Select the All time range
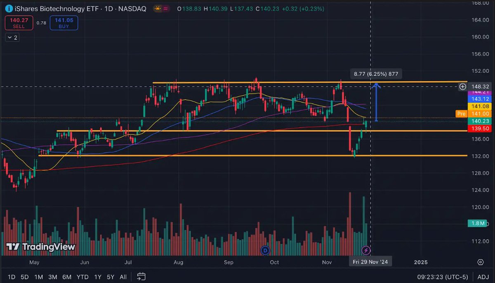 (123, 276)
